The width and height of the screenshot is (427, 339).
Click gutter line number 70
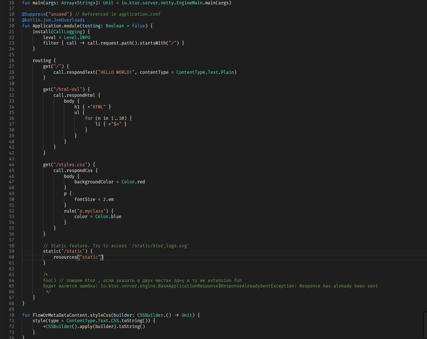click(x=11, y=315)
